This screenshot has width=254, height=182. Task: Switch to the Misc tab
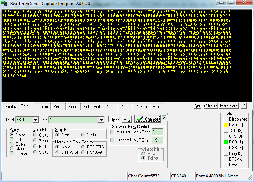pyautogui.click(x=156, y=107)
